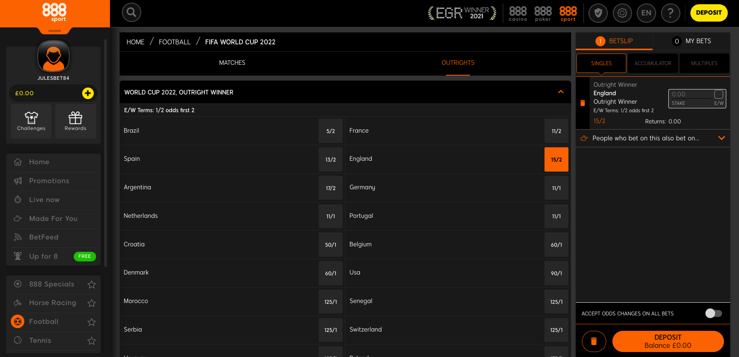The image size is (739, 357).
Task: Open Rewards gift icon tile
Action: (76, 121)
